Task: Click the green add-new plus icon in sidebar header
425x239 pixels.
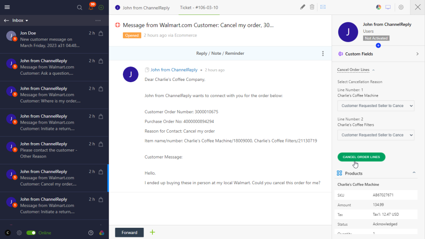Action: (x=101, y=7)
